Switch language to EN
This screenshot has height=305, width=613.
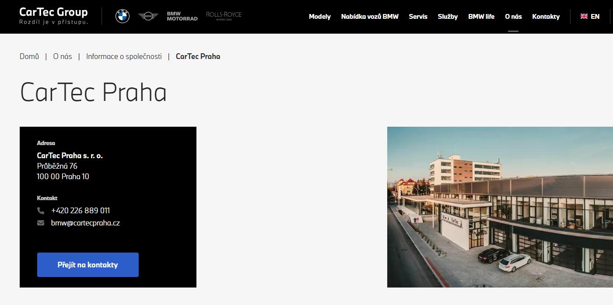pos(595,17)
